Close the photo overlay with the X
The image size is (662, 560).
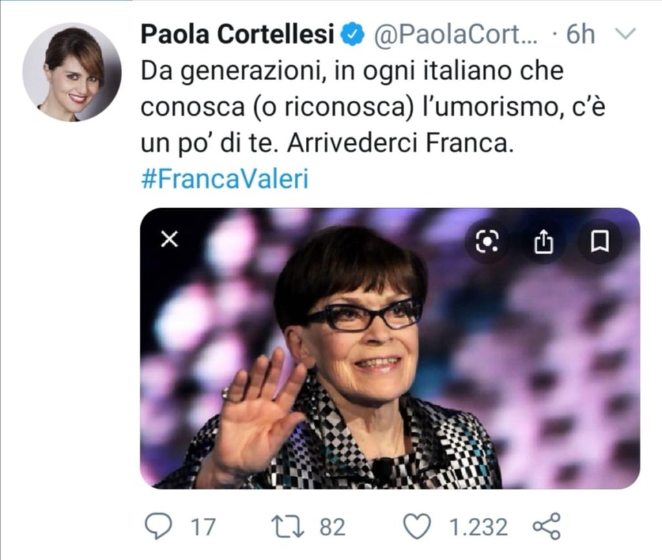tap(169, 240)
